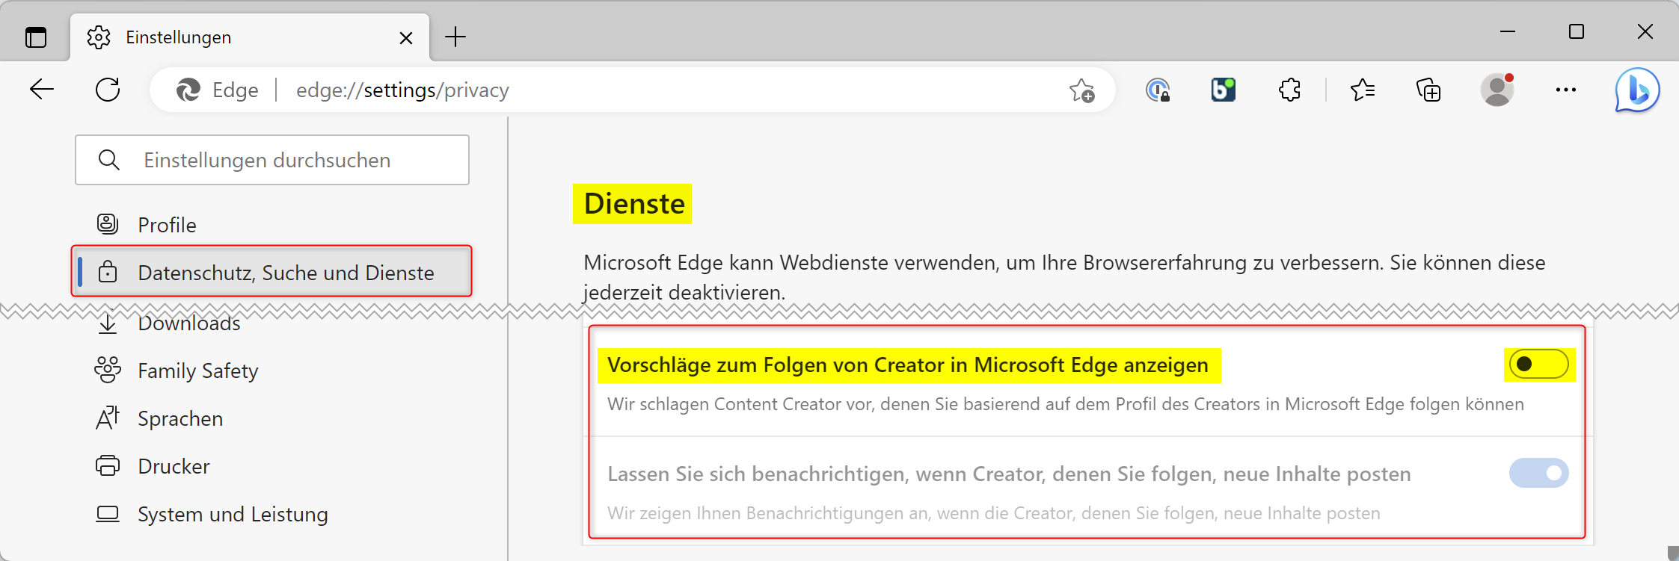Open a new tab with plus

455,37
